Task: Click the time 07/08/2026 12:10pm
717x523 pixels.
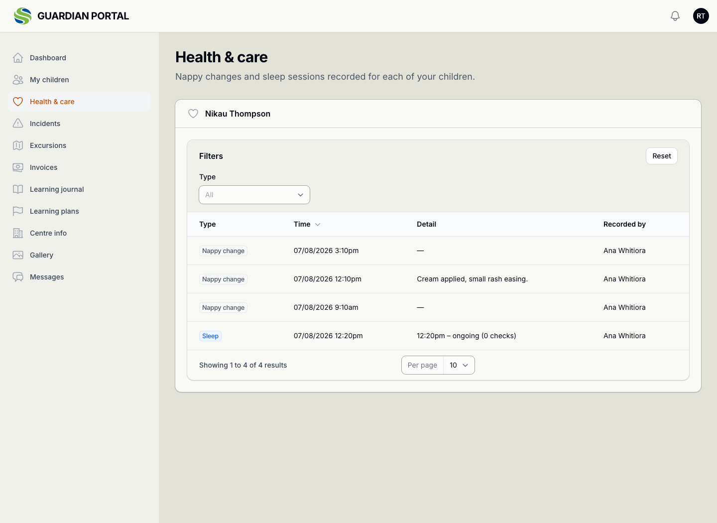Action: pos(328,279)
